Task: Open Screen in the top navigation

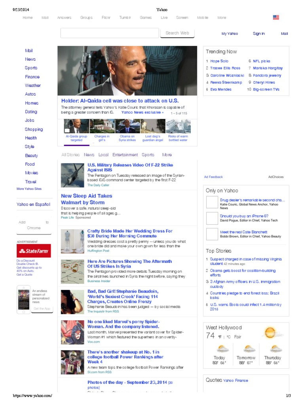Action: pyautogui.click(x=182, y=17)
